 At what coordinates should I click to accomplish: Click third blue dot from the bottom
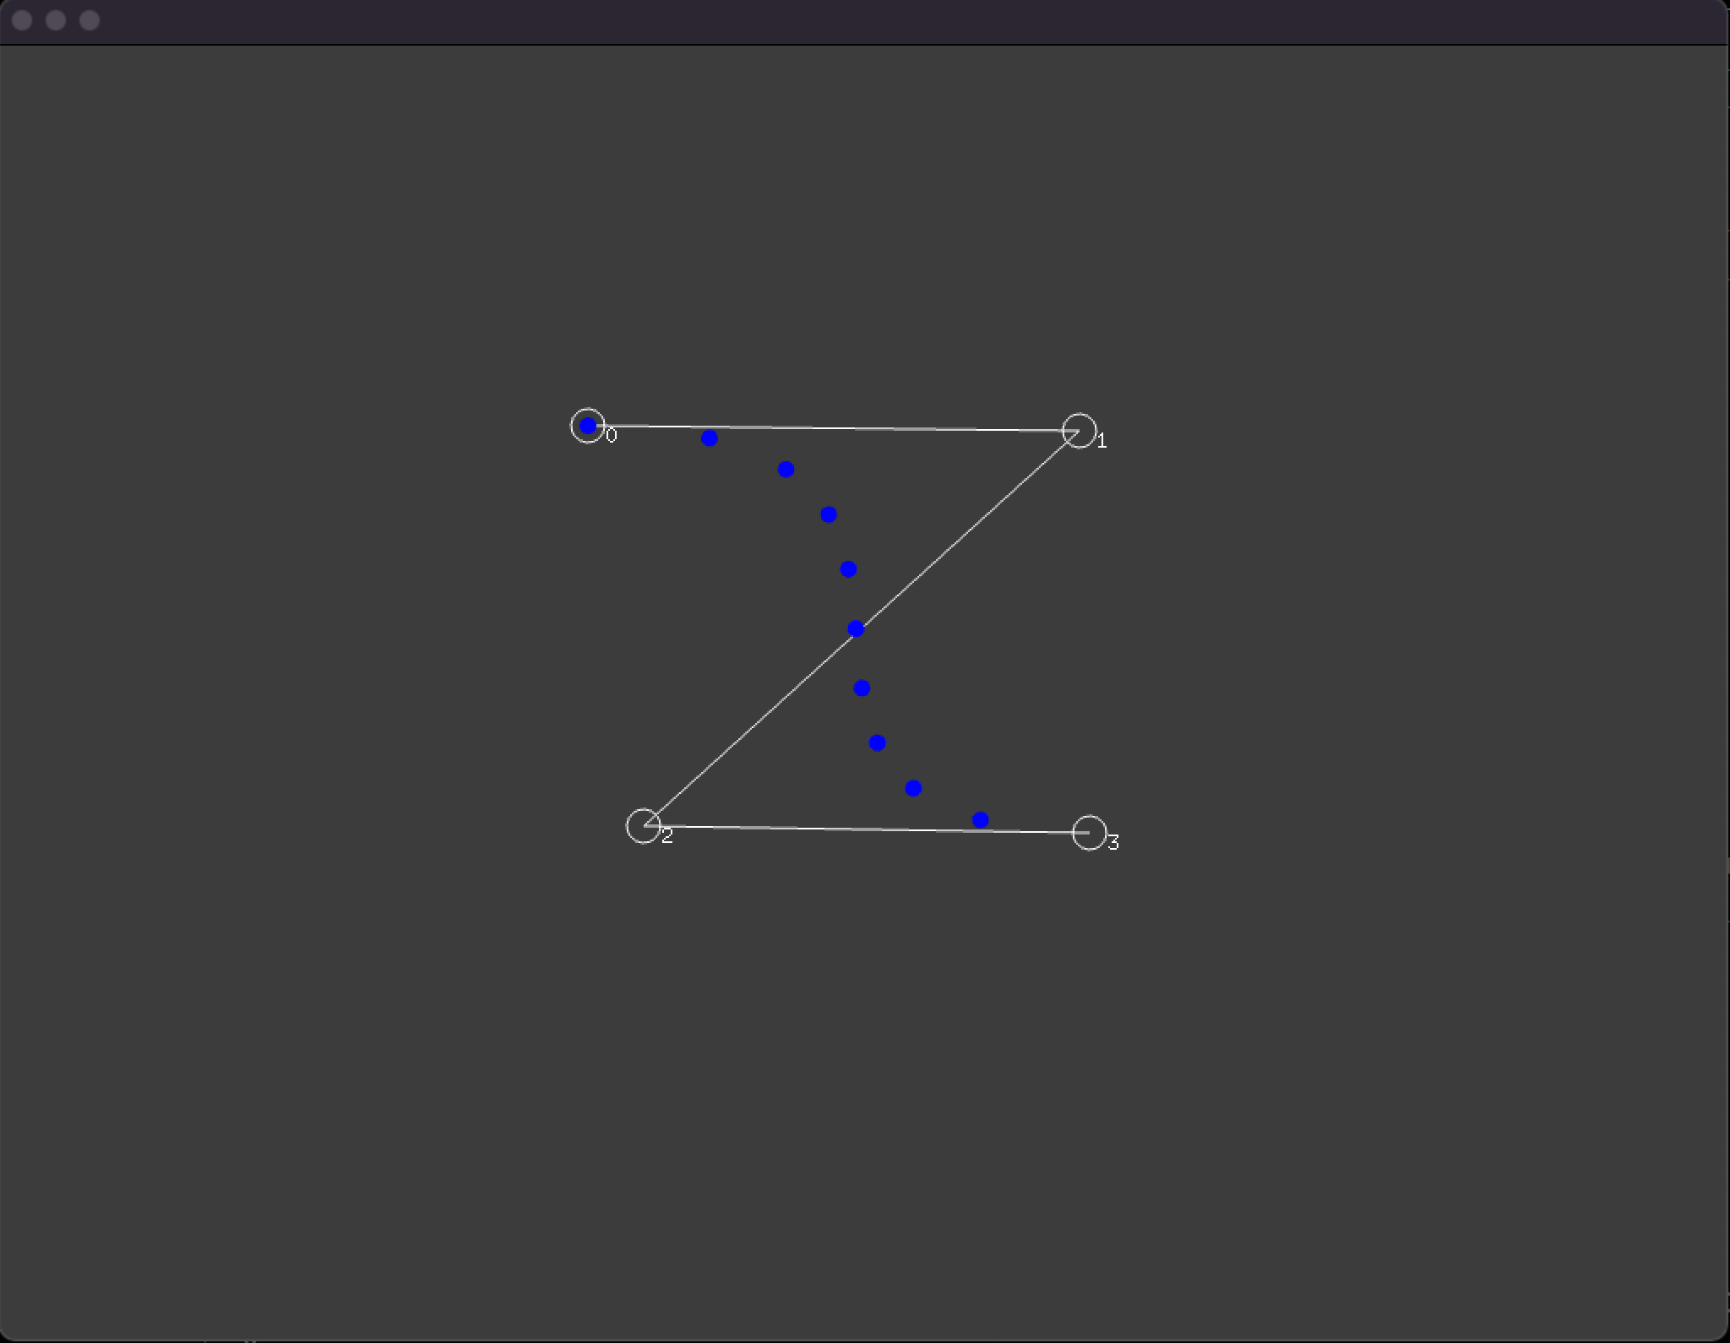point(877,742)
